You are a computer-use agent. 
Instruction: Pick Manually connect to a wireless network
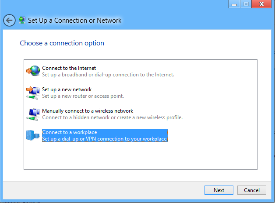(88, 111)
